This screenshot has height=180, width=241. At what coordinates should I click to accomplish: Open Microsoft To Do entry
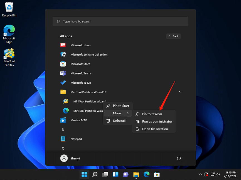81,83
